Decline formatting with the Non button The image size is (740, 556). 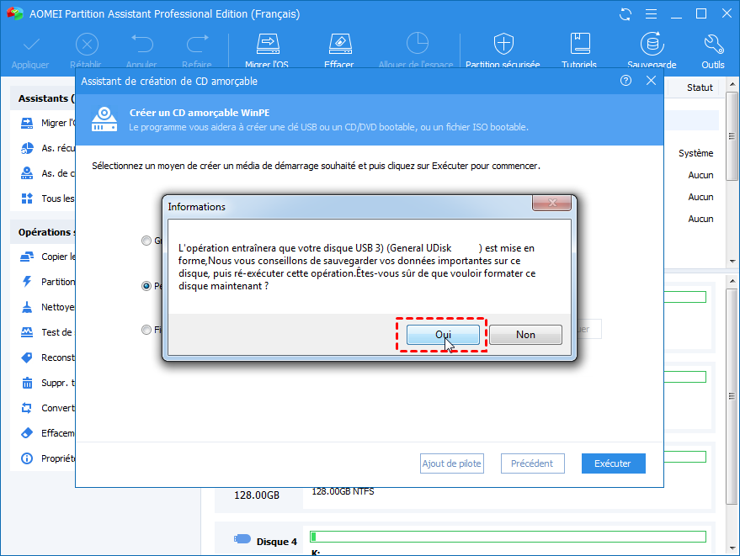[x=525, y=334]
